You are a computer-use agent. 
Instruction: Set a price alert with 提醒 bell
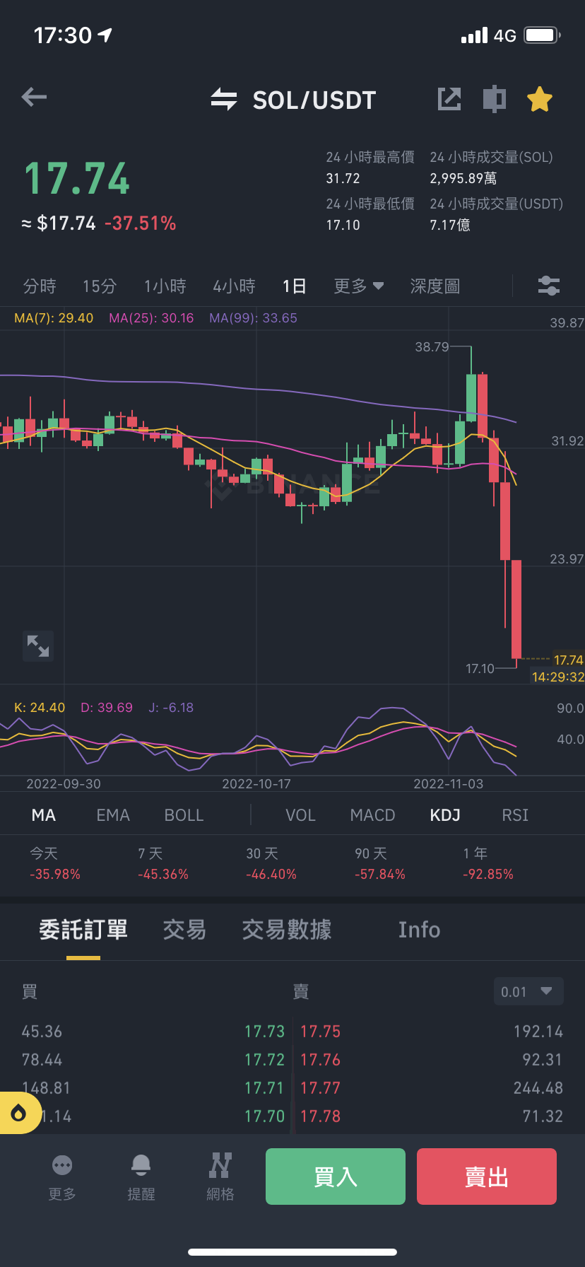[x=141, y=1177]
